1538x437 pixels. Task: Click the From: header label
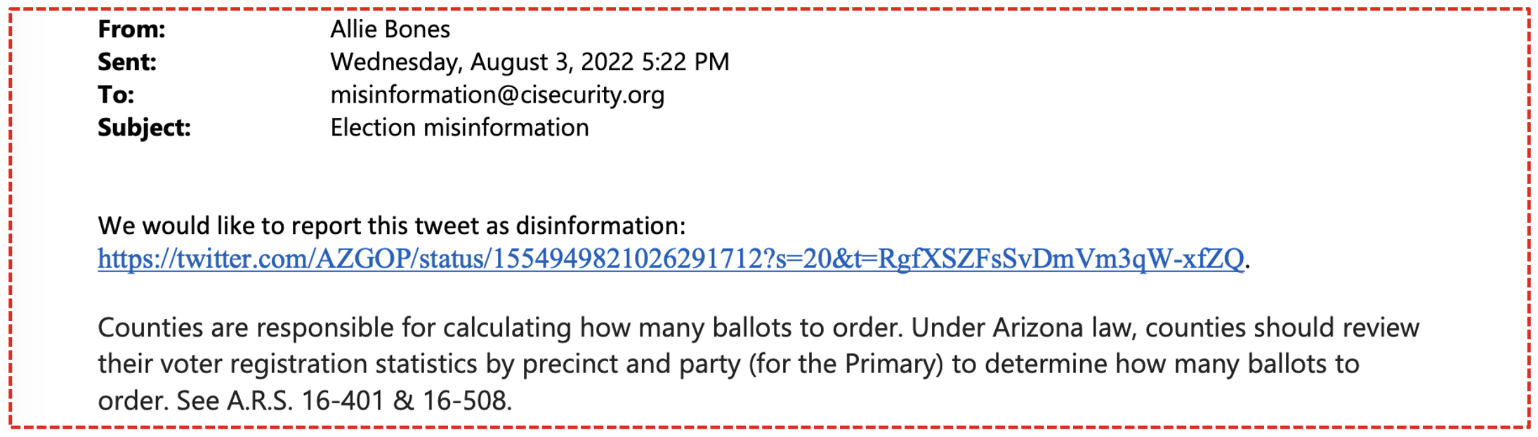coord(131,30)
